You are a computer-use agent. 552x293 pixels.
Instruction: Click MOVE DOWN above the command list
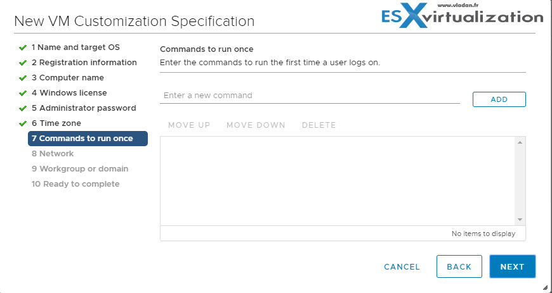[x=256, y=125]
